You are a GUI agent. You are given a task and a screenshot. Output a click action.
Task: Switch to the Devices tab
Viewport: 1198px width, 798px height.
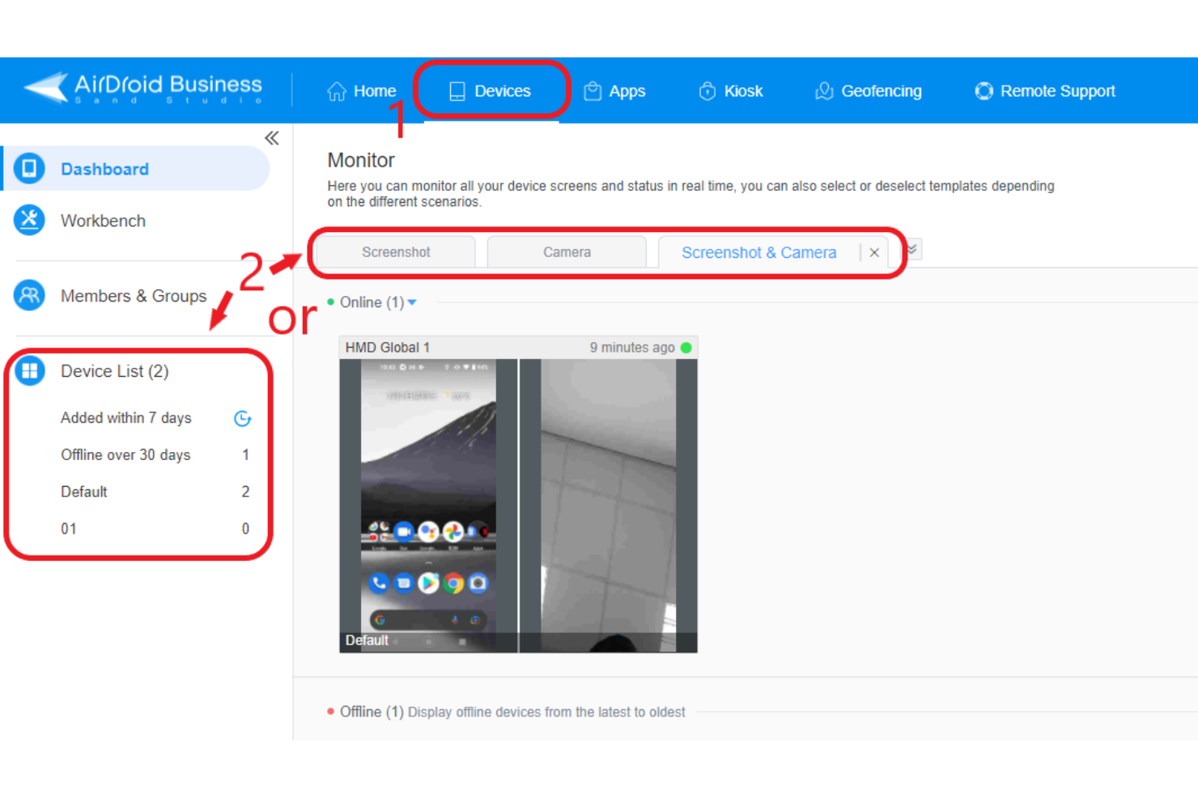[490, 91]
